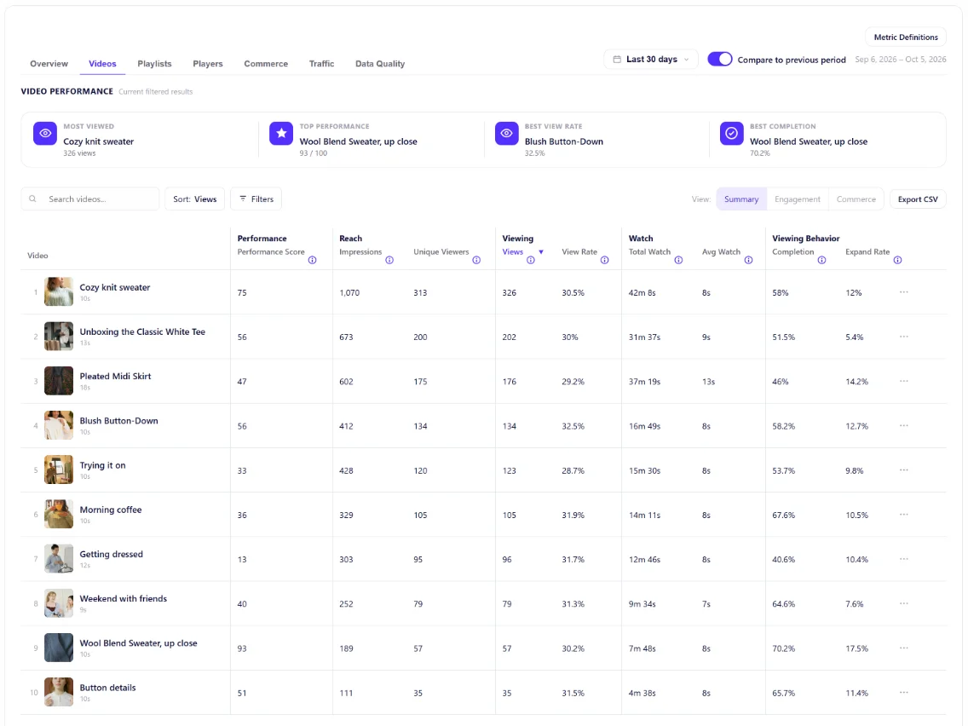Go to the Overview tab
The image size is (968, 726).
(x=49, y=64)
